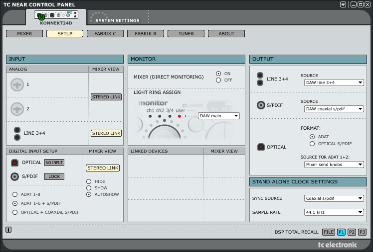
Task: Turn direct monitoring mixer ON
Action: [218, 74]
